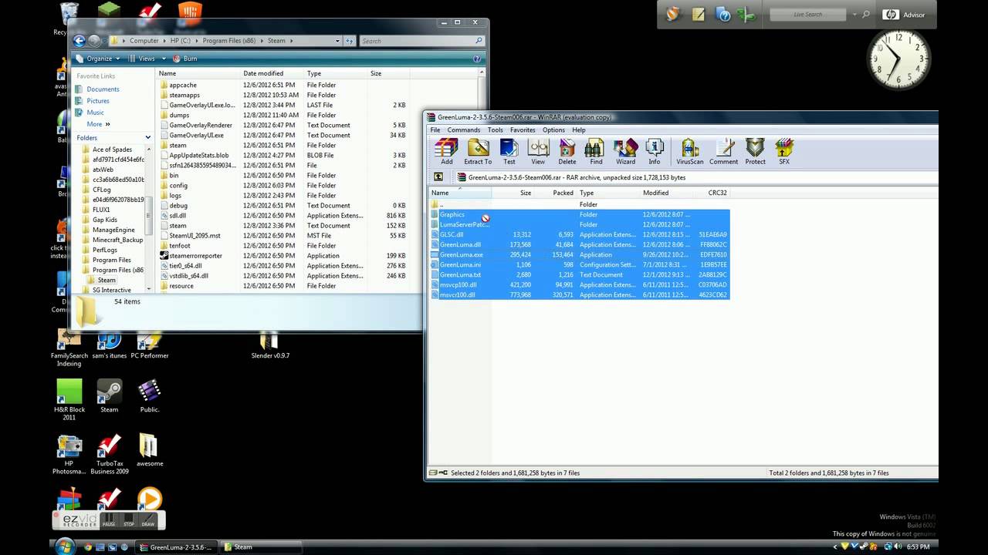Open the Commands menu in WinRAR
The height and width of the screenshot is (555, 988).
tap(463, 129)
